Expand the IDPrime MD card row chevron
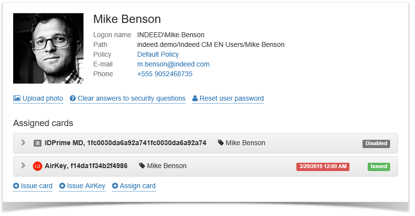 [x=23, y=143]
